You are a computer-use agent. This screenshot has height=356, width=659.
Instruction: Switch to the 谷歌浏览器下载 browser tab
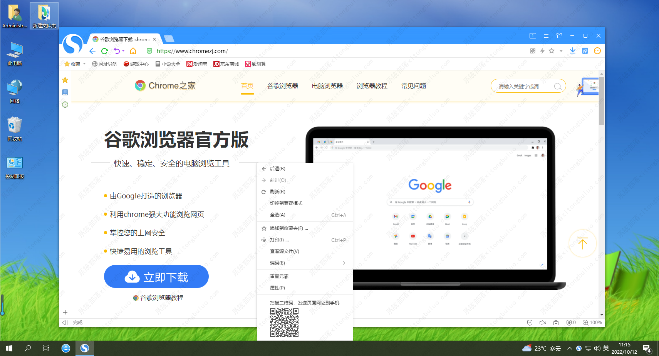[124, 39]
